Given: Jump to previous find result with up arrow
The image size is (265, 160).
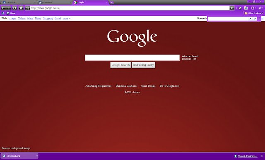Looking at the screenshot, I should [250, 19].
